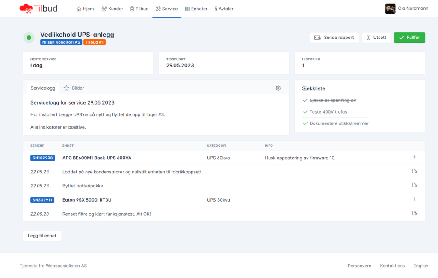Edit the 'Loddet på nye kondensatorer' entry
This screenshot has width=438, height=278.
click(414, 171)
